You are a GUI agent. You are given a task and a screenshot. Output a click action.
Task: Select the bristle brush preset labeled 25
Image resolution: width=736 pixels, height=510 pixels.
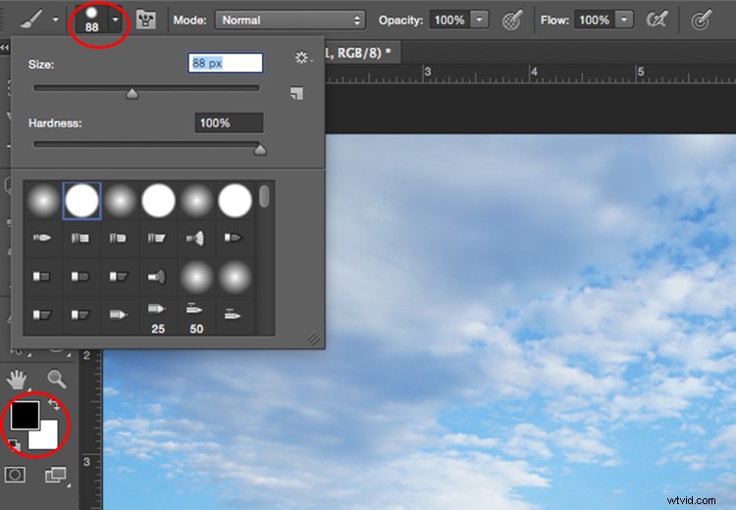pyautogui.click(x=158, y=317)
